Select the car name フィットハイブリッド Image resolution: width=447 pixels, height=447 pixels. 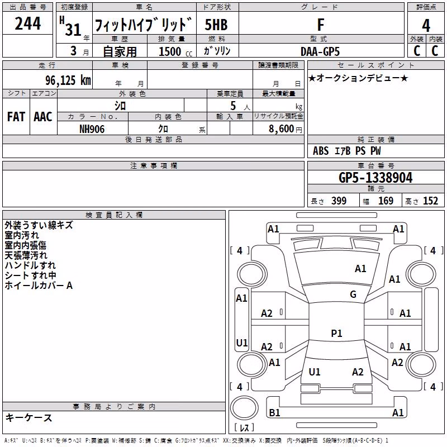[x=143, y=25]
